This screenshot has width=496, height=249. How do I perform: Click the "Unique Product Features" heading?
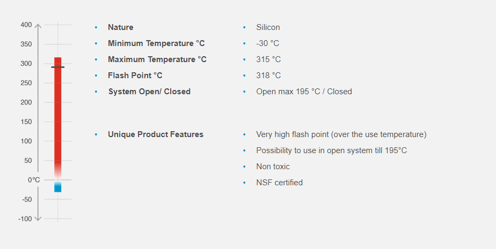(x=156, y=134)
